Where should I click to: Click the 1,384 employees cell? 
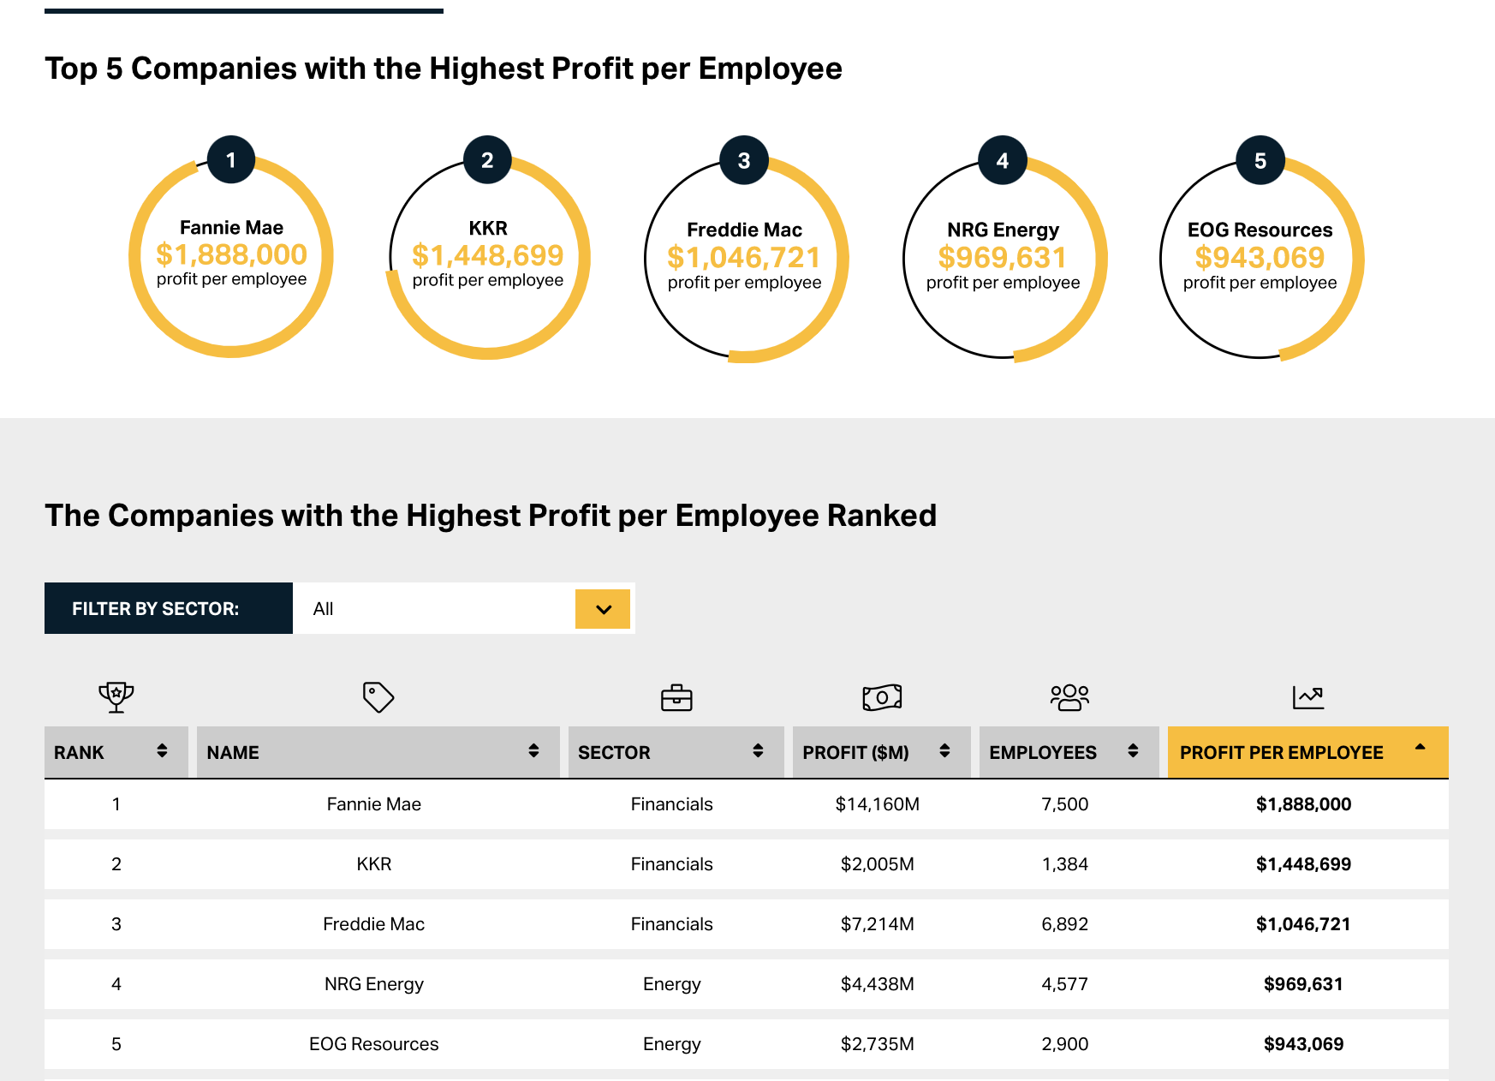click(x=1065, y=864)
